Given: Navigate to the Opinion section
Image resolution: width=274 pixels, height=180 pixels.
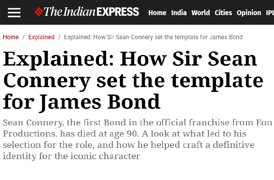Looking at the screenshot, I should (249, 13).
